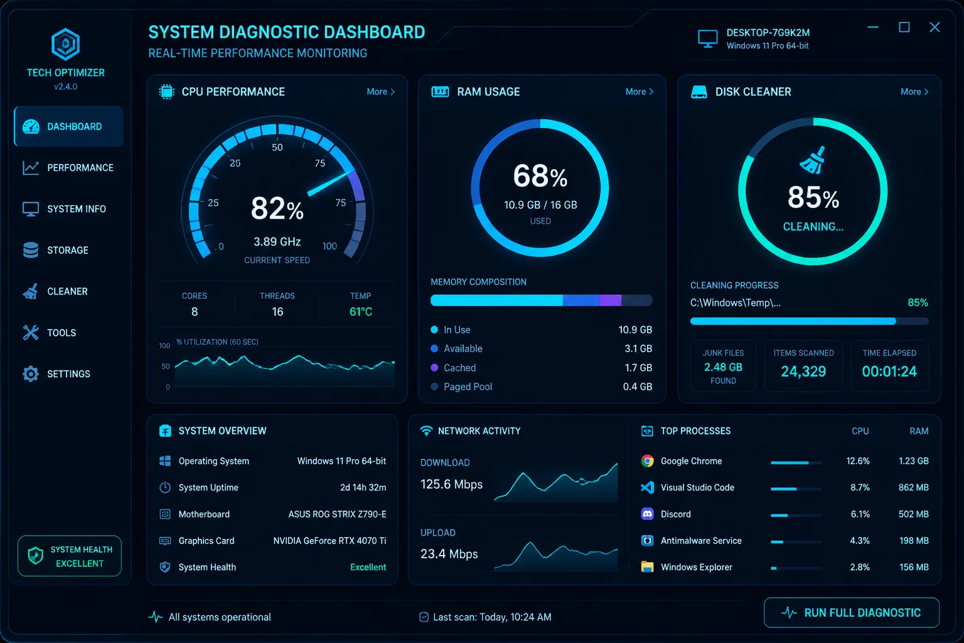Screen dimensions: 964x643
Task: Click the Memory Composition bar
Action: pos(541,300)
